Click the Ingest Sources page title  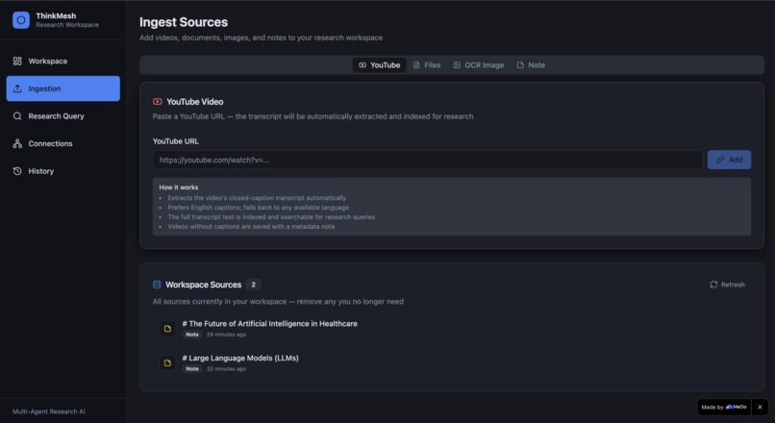[184, 22]
